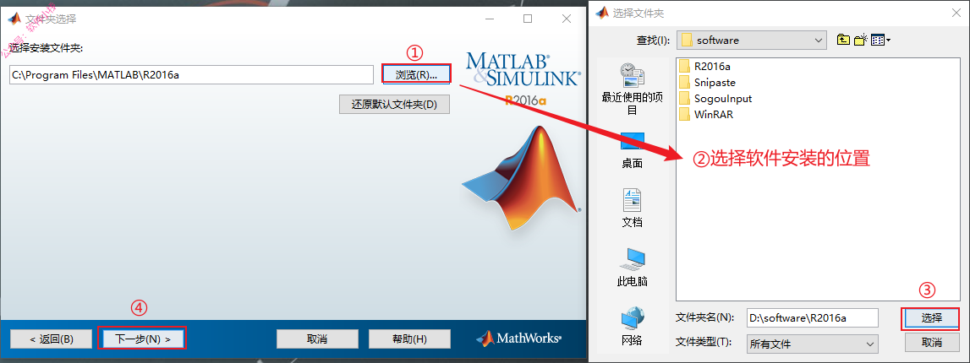The image size is (970, 363).
Task: Open the Desktop (桌面) shortcut
Action: [633, 150]
